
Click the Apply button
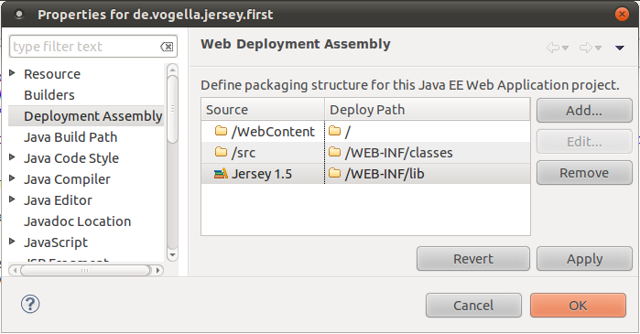click(x=584, y=259)
